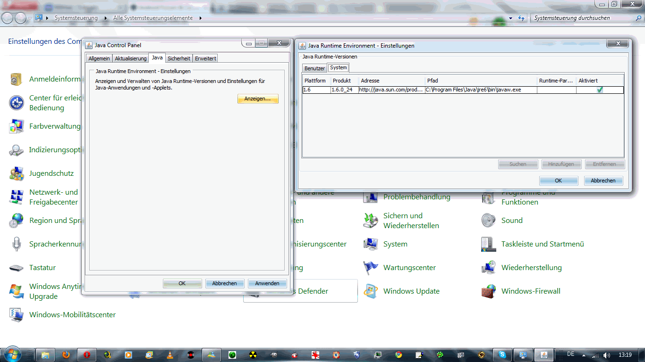Screen dimensions: 645x362
Task: Uncheck Aktiviert checkbox for JRE 1.6
Action: coord(600,90)
